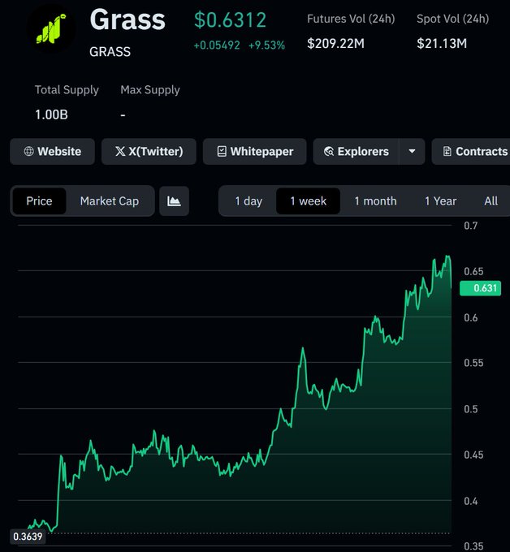
Task: Toggle the area chart type icon
Action: (x=174, y=201)
